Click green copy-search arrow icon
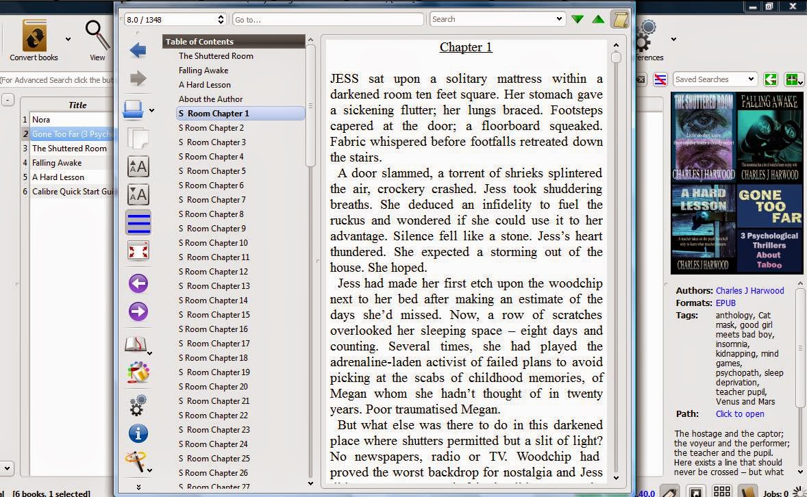Viewport: 807px width, 497px height. point(771,79)
